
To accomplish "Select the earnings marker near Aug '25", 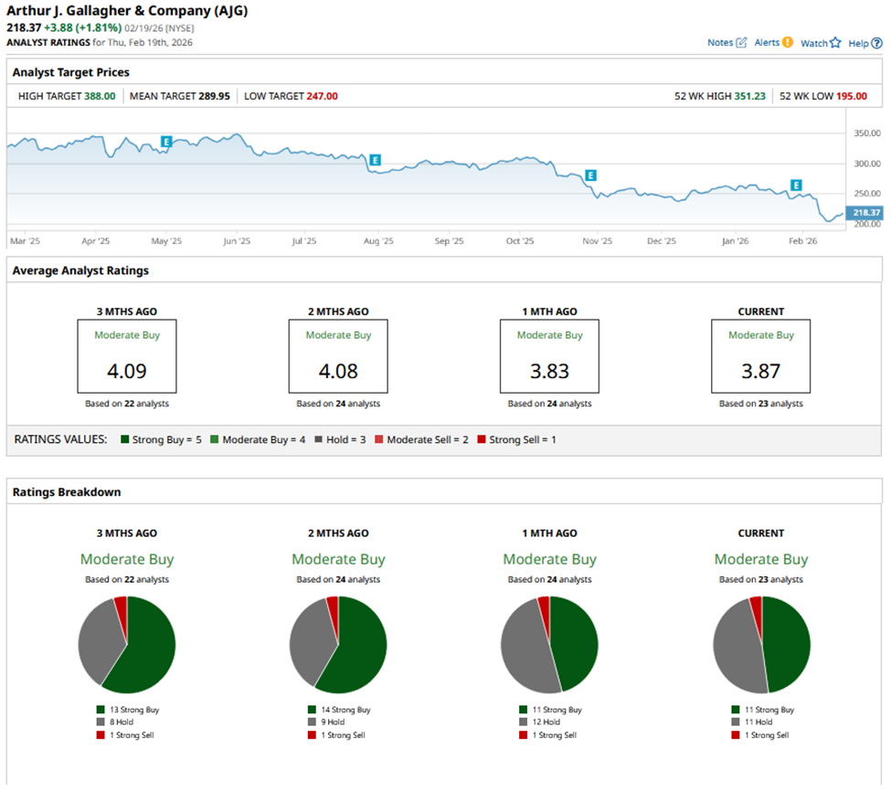I will [375, 160].
